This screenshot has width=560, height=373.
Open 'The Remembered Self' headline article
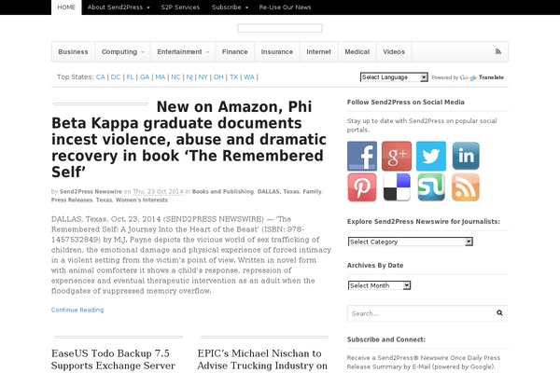(189, 140)
